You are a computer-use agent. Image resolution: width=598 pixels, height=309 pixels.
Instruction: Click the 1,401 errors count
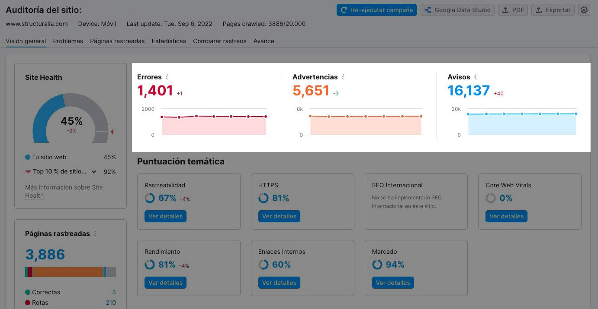[x=155, y=91]
